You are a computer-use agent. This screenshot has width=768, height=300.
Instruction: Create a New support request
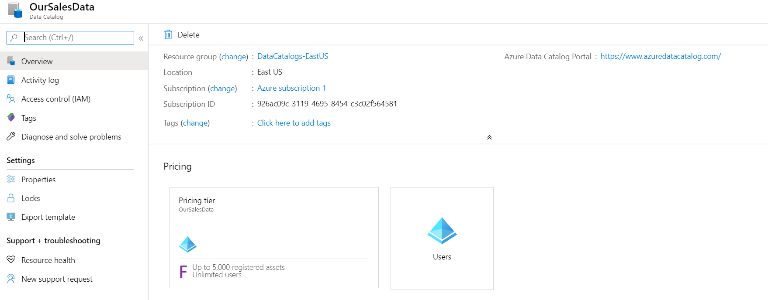click(x=74, y=279)
